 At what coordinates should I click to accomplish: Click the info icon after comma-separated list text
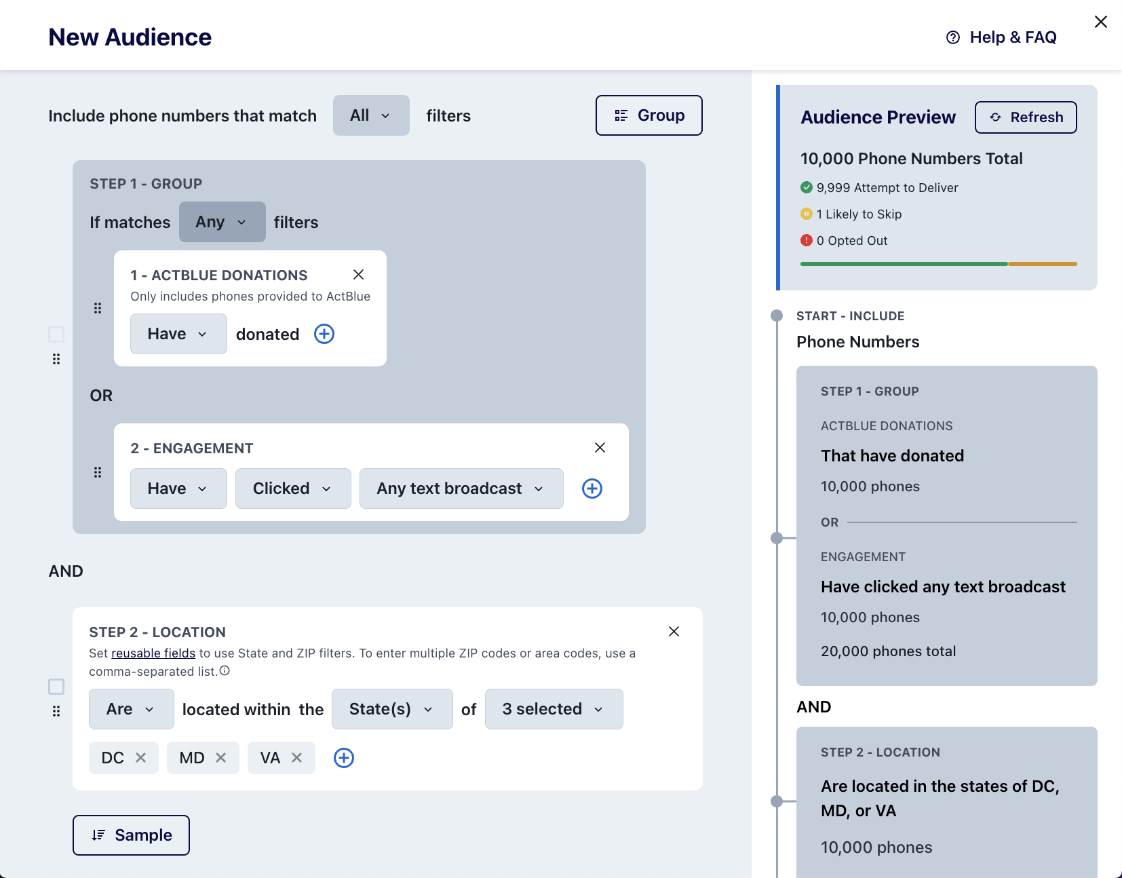[x=226, y=671]
